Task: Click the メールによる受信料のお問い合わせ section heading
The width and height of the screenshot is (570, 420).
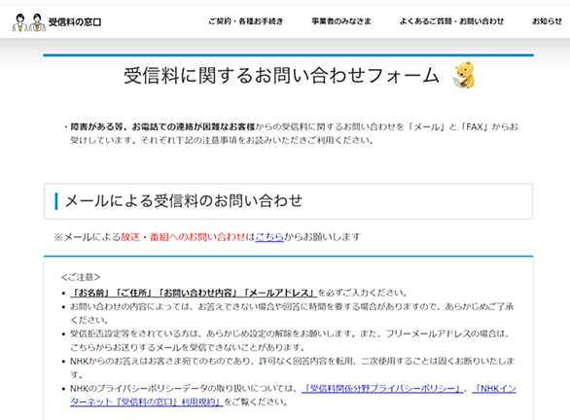Action: pos(184,201)
